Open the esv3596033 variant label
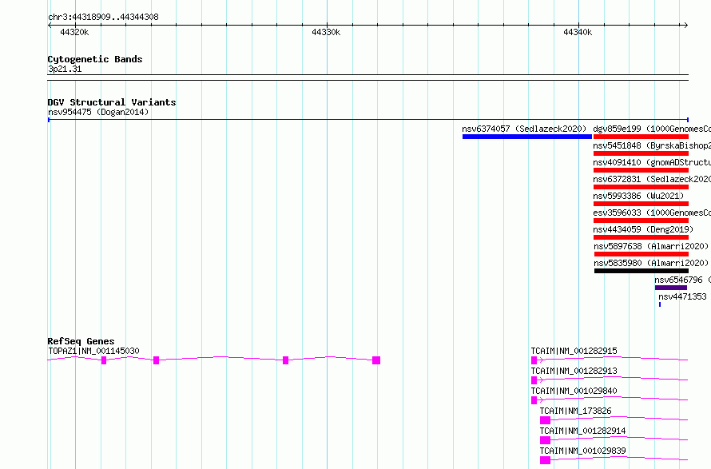 coord(652,213)
